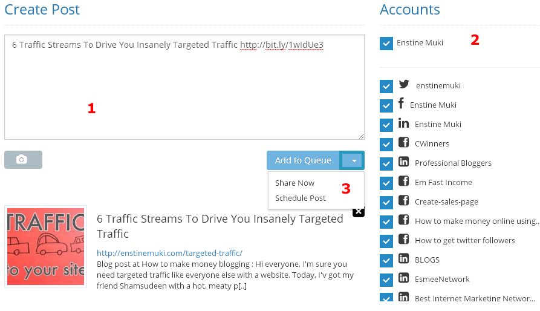The width and height of the screenshot is (540, 311).
Task: Click the Facebook icon beside Em Fast Income
Action: (403, 181)
